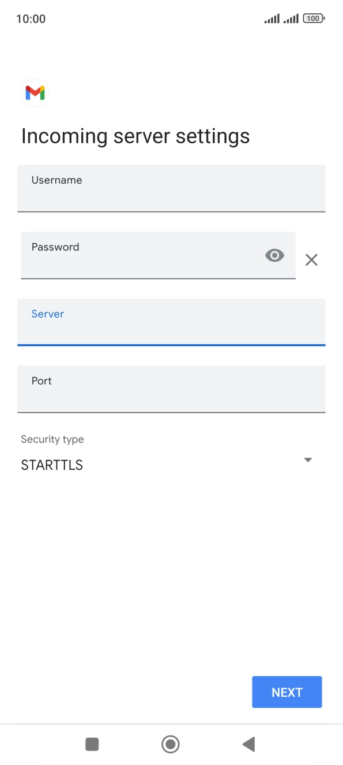Focus the Password input field
The width and height of the screenshot is (343, 765).
tap(144, 255)
